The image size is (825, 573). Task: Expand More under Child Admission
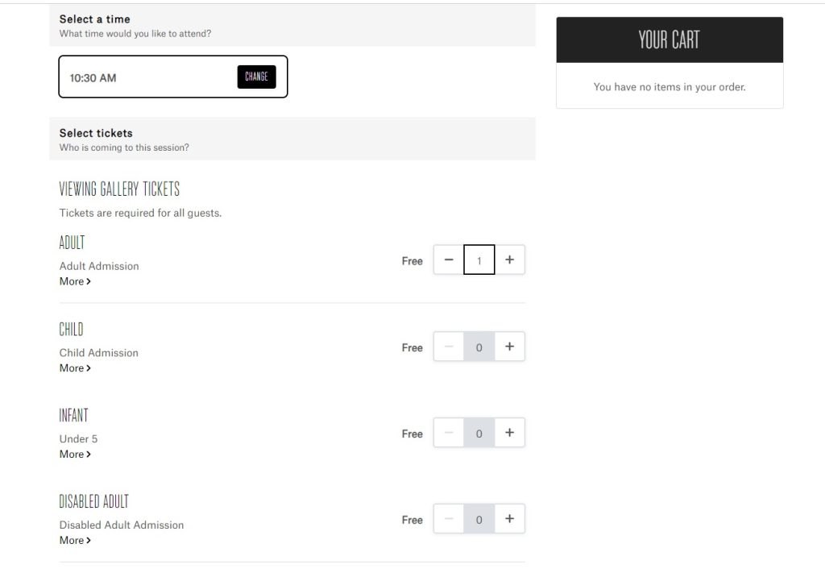click(75, 368)
